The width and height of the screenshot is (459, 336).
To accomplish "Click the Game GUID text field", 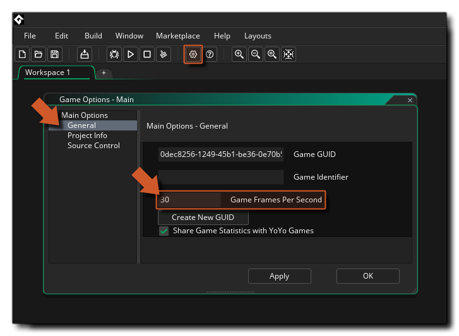I will coord(221,154).
